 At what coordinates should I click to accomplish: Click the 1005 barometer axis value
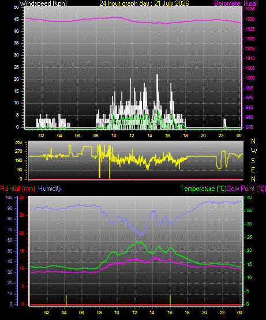tap(250, 68)
